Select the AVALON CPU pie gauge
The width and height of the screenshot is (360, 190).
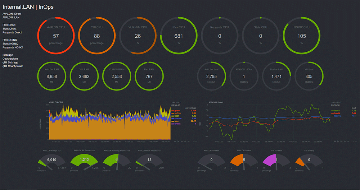click(56, 36)
